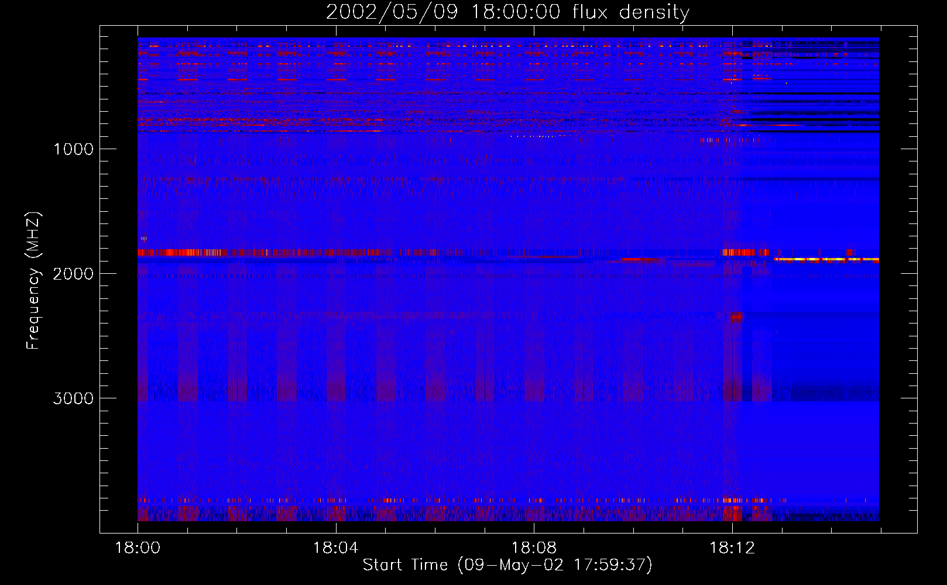Click the 2000 frequency tick label
The image size is (947, 585).
click(73, 274)
